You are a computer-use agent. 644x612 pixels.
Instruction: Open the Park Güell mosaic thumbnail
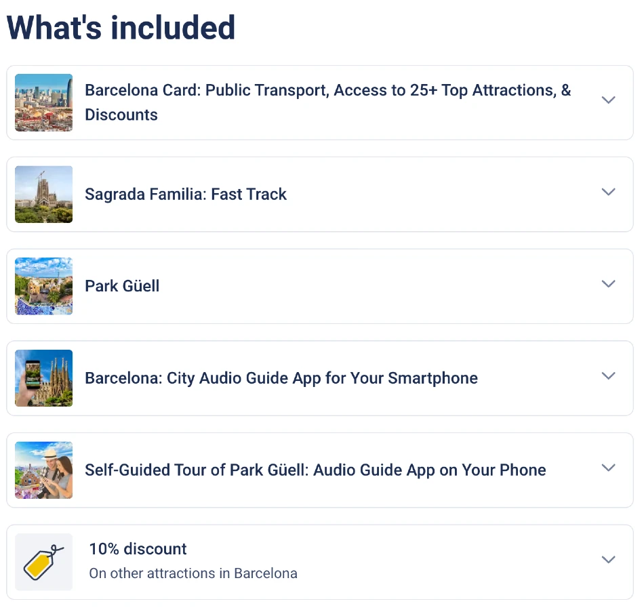coord(43,286)
